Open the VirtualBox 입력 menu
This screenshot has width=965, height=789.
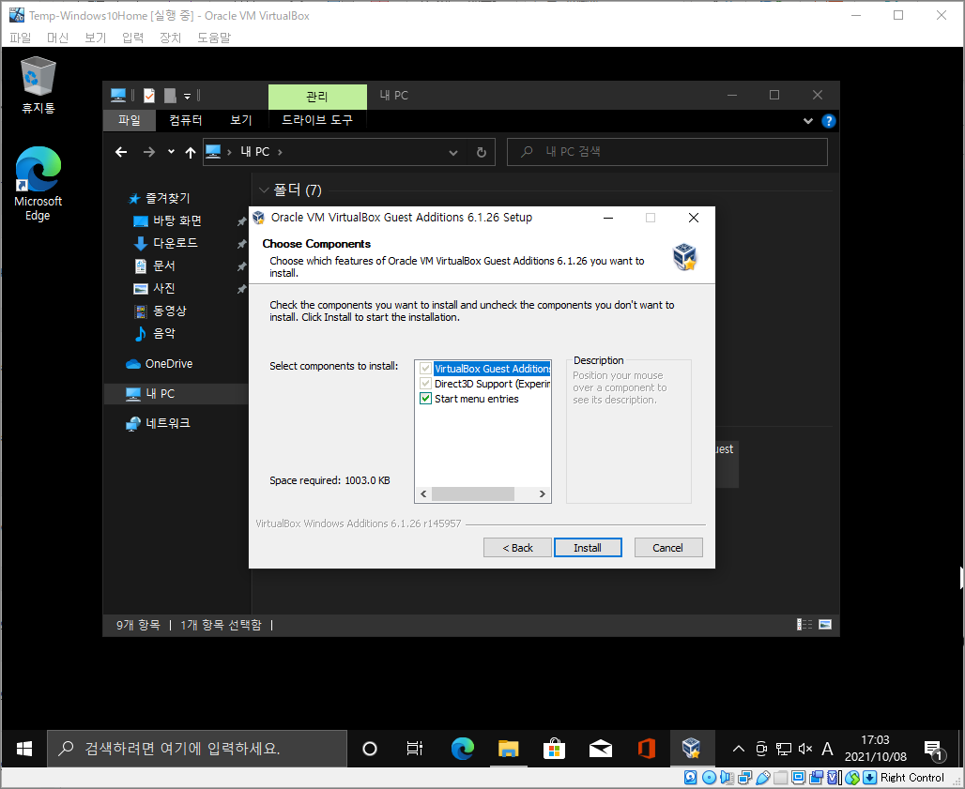(132, 38)
